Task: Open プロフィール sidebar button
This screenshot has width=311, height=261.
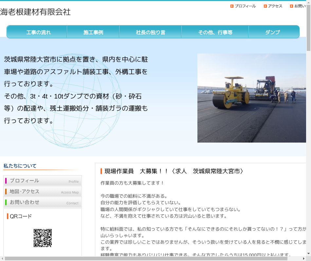Action: (43, 181)
